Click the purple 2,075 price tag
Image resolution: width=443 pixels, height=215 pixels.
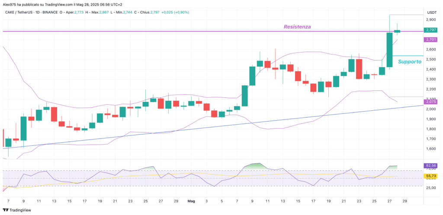pyautogui.click(x=430, y=102)
